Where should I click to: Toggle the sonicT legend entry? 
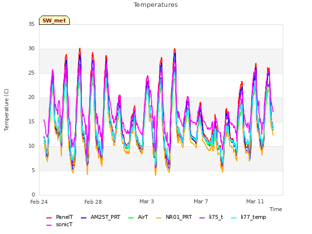pyautogui.click(x=59, y=225)
